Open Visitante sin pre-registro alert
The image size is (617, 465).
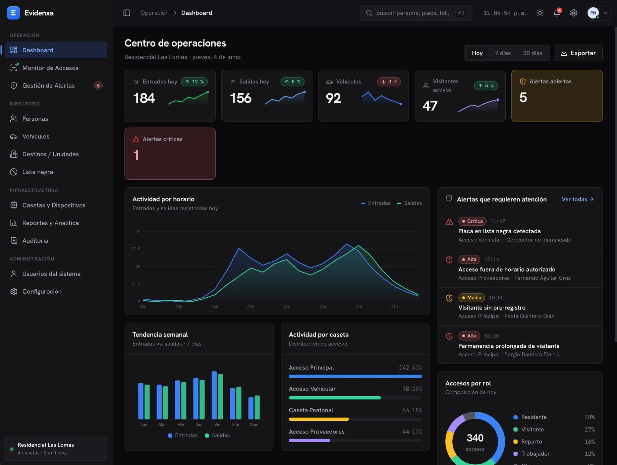(520, 306)
